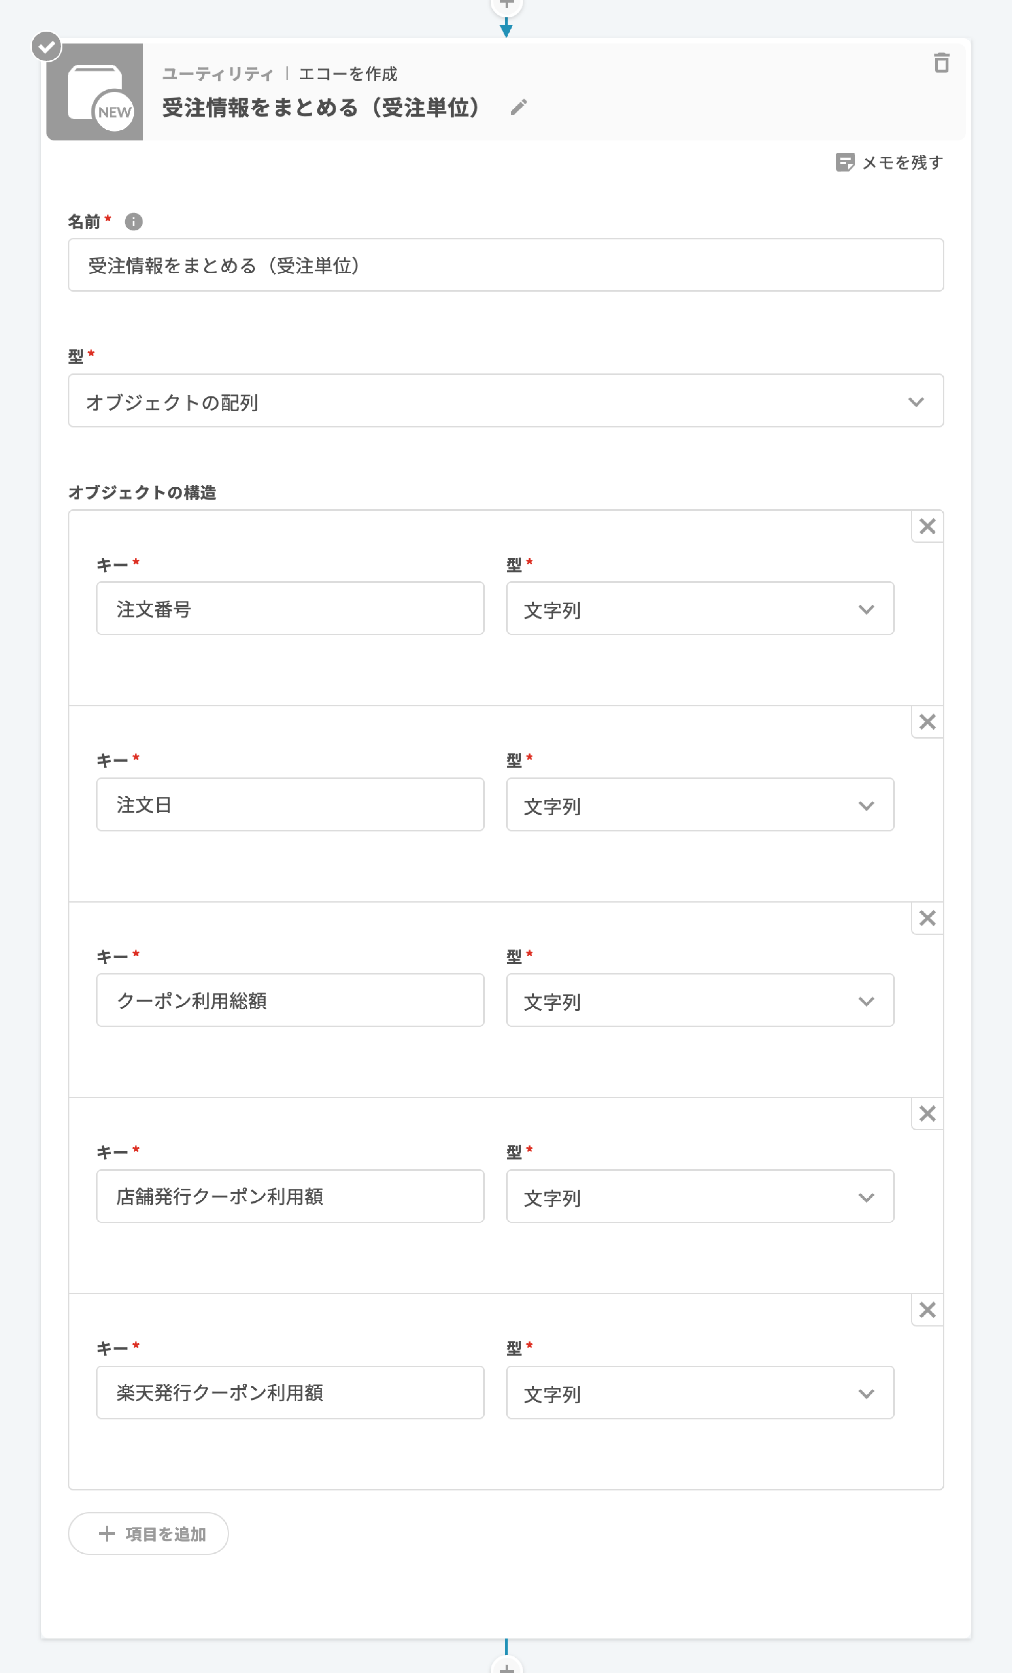Screen dimensions: 1012x1673
Task: Delete the クーポン利用総額 row with X
Action: point(927,918)
